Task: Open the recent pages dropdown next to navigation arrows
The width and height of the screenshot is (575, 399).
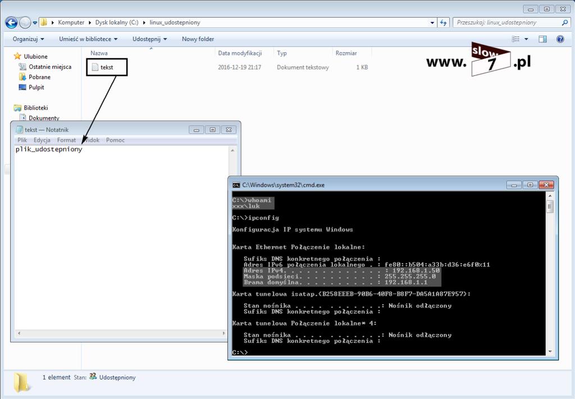Action: 35,22
